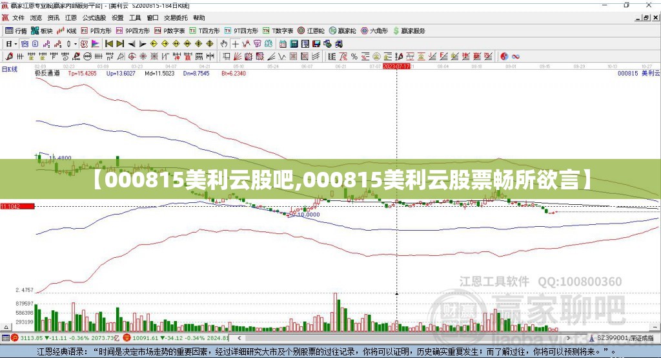Open the 公式选股 menu

94,17
